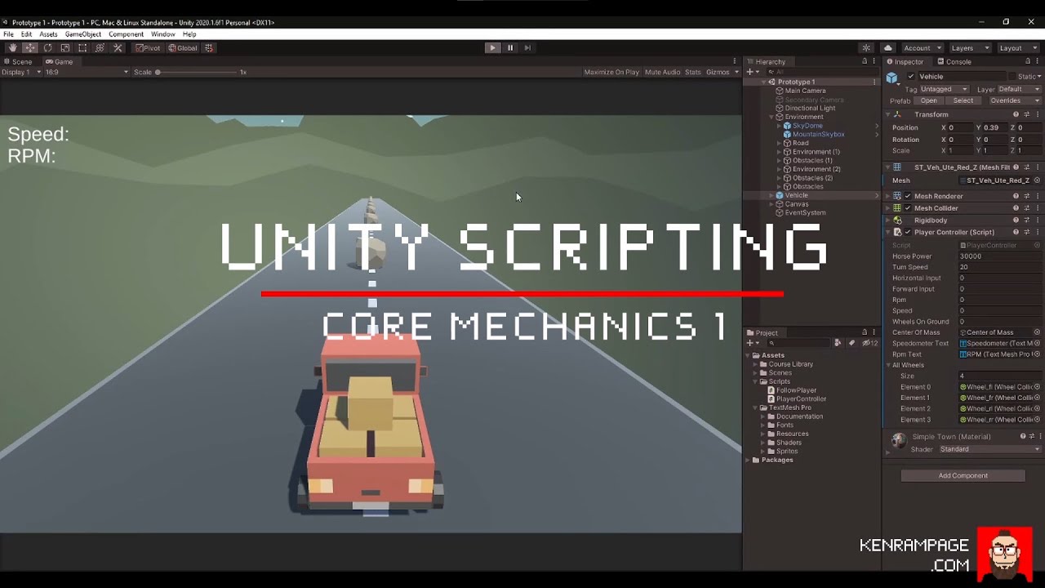
Task: Toggle Global/Local handle rotation
Action: click(183, 48)
